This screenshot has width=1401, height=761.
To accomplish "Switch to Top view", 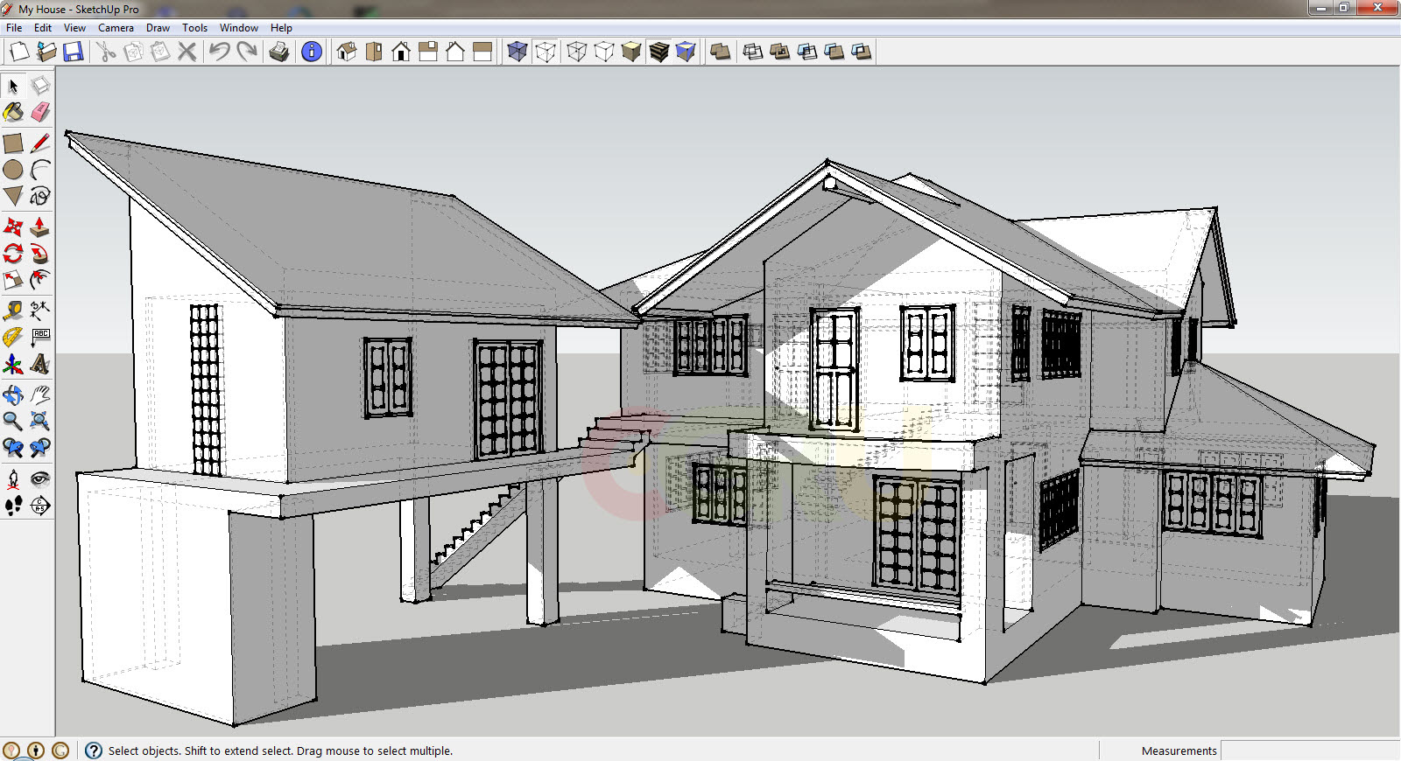I will coord(374,52).
